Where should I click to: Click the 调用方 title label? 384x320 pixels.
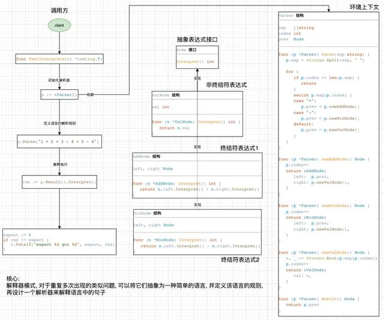[59, 11]
